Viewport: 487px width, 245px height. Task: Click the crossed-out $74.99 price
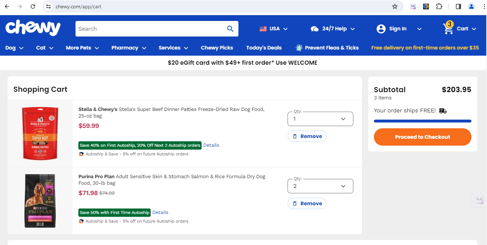(x=107, y=193)
